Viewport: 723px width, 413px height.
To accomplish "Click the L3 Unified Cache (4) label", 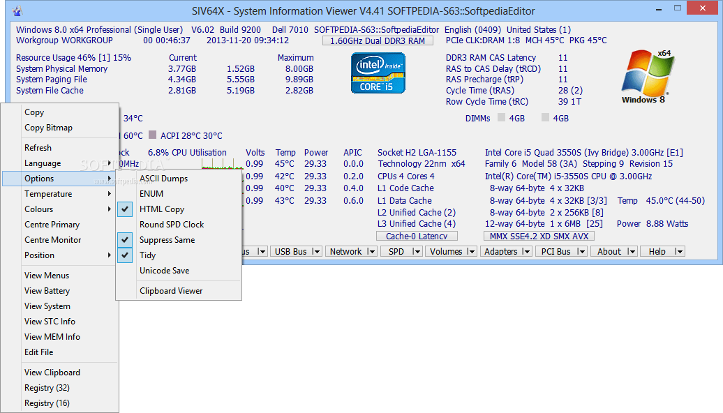I will pyautogui.click(x=417, y=223).
